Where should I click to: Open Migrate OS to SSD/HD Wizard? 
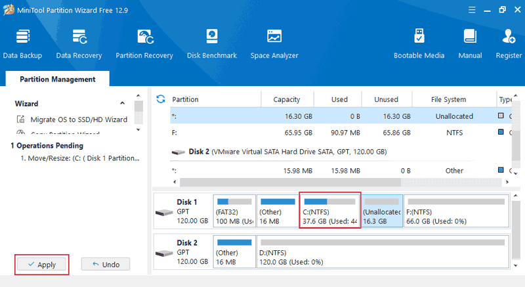78,120
